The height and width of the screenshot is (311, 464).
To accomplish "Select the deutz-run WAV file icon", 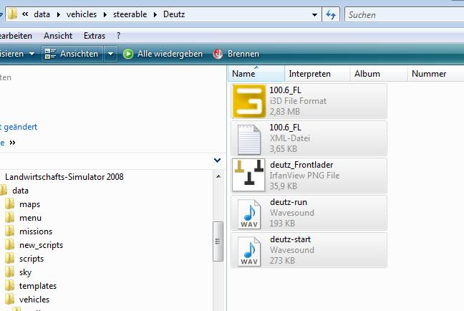I will (x=249, y=214).
